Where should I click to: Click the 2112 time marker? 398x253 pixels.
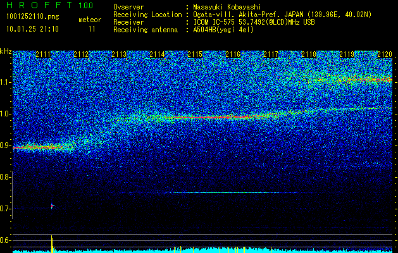81,54
